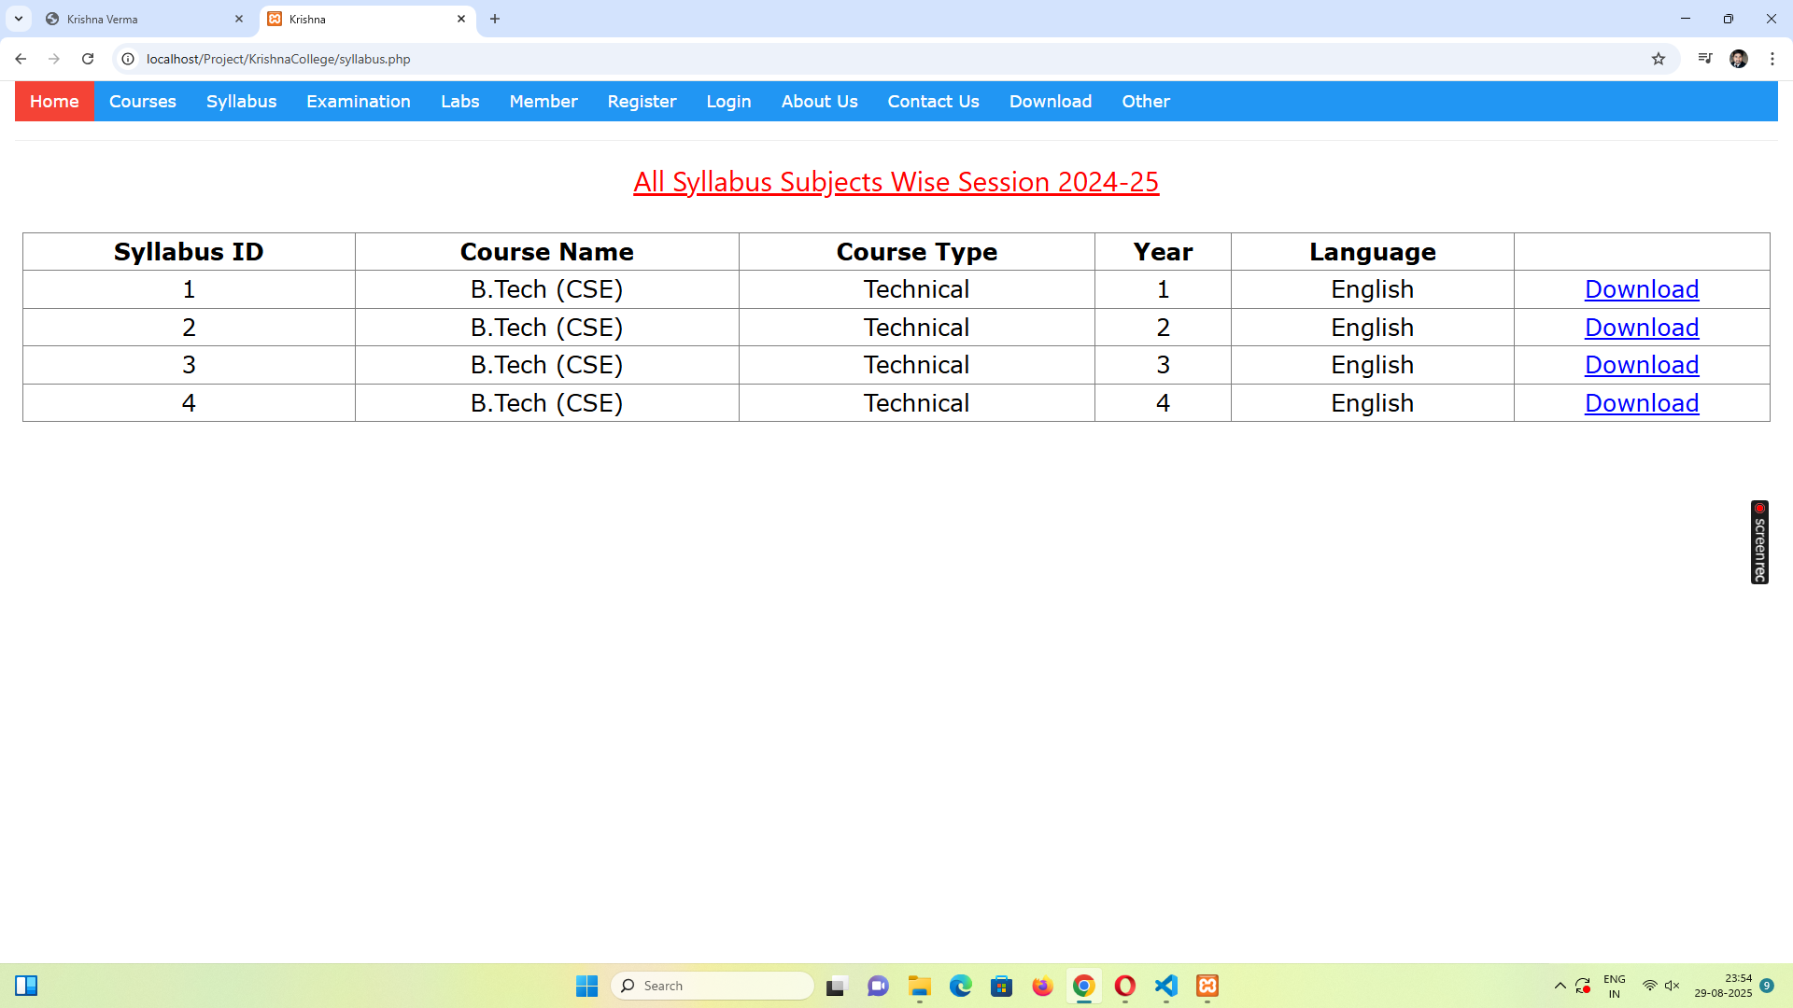Image resolution: width=1793 pixels, height=1008 pixels.
Task: Download syllabus for Year 4
Action: point(1642,403)
